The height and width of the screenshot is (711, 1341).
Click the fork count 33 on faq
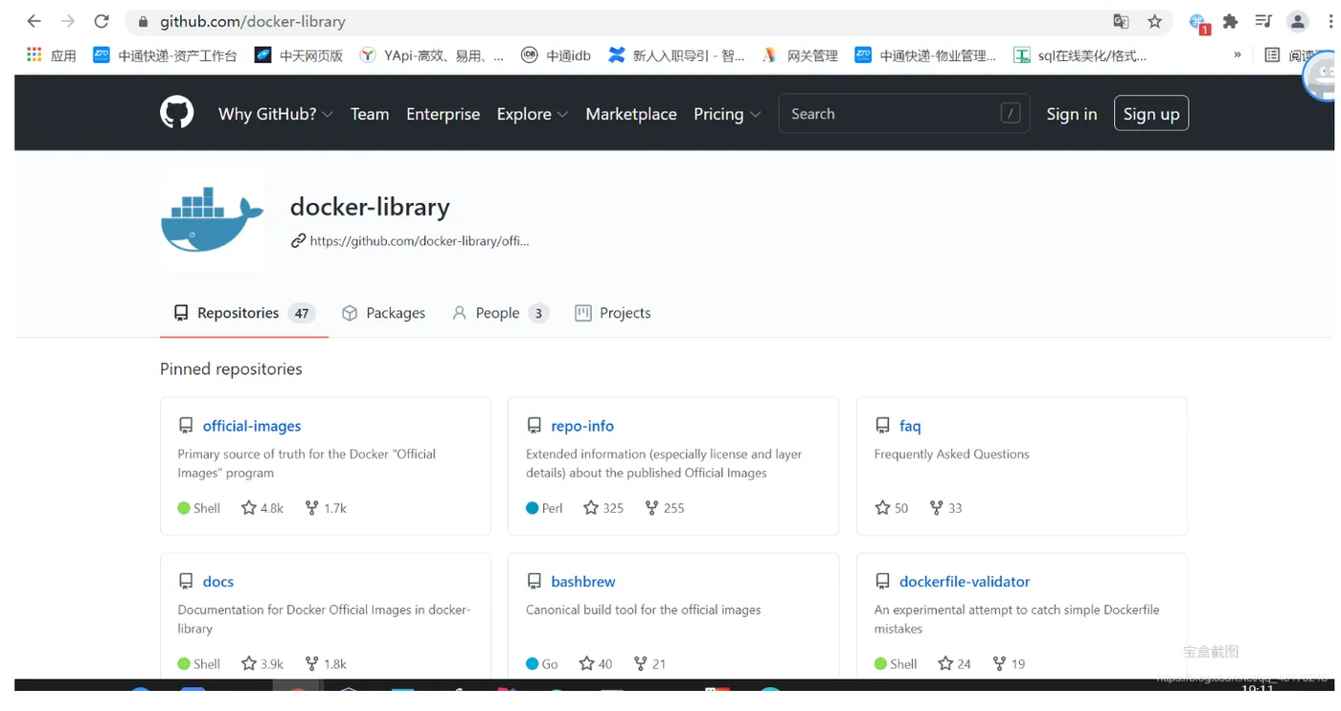coord(945,508)
